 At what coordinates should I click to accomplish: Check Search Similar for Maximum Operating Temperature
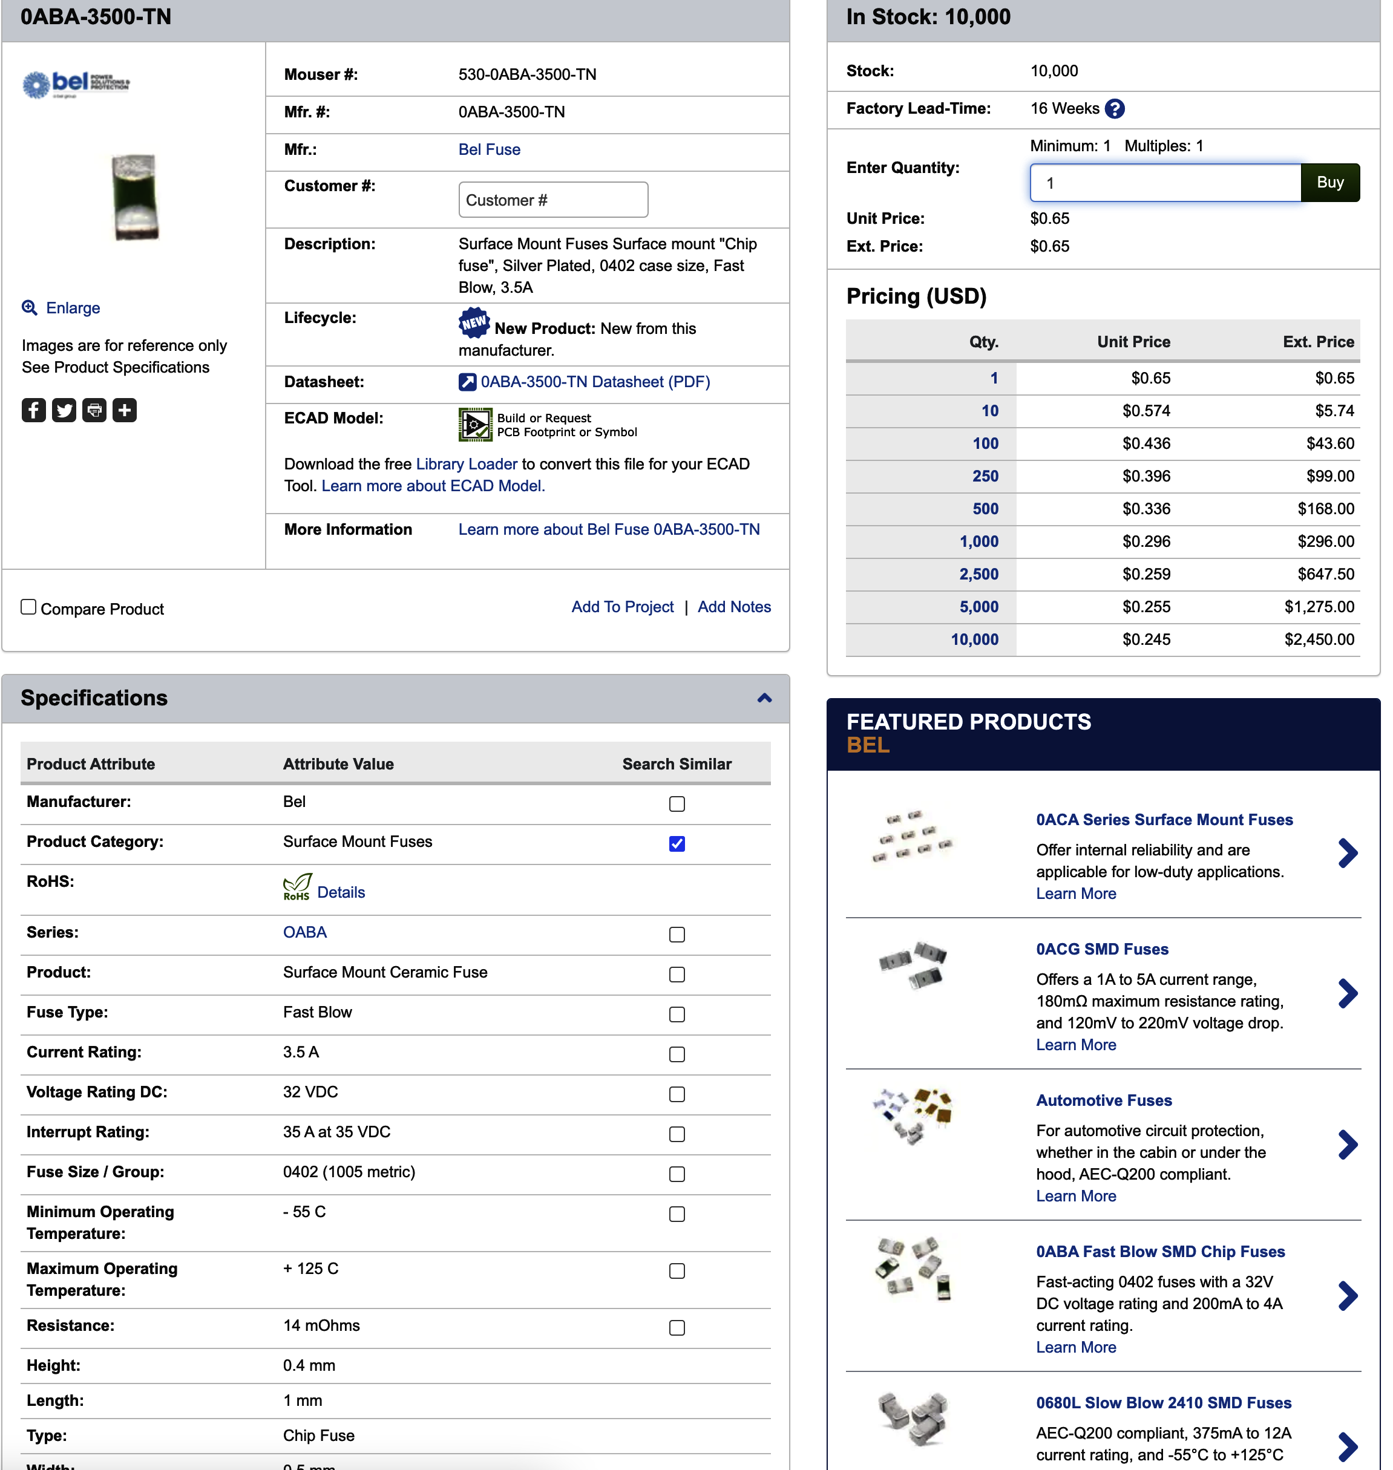point(677,1272)
